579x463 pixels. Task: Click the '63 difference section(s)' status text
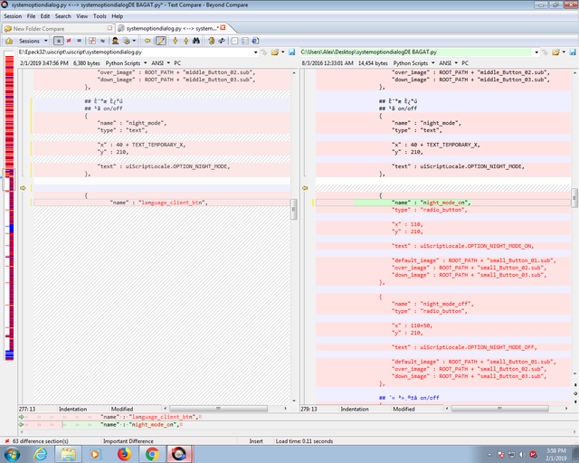point(41,441)
